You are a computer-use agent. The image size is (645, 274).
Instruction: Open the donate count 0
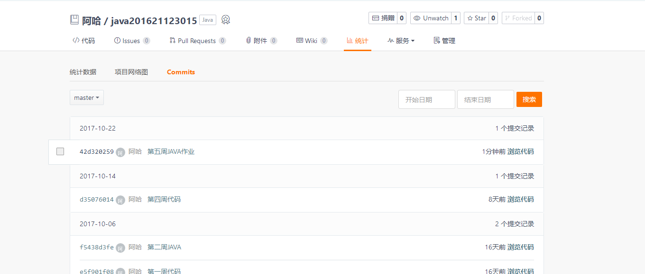(x=401, y=18)
